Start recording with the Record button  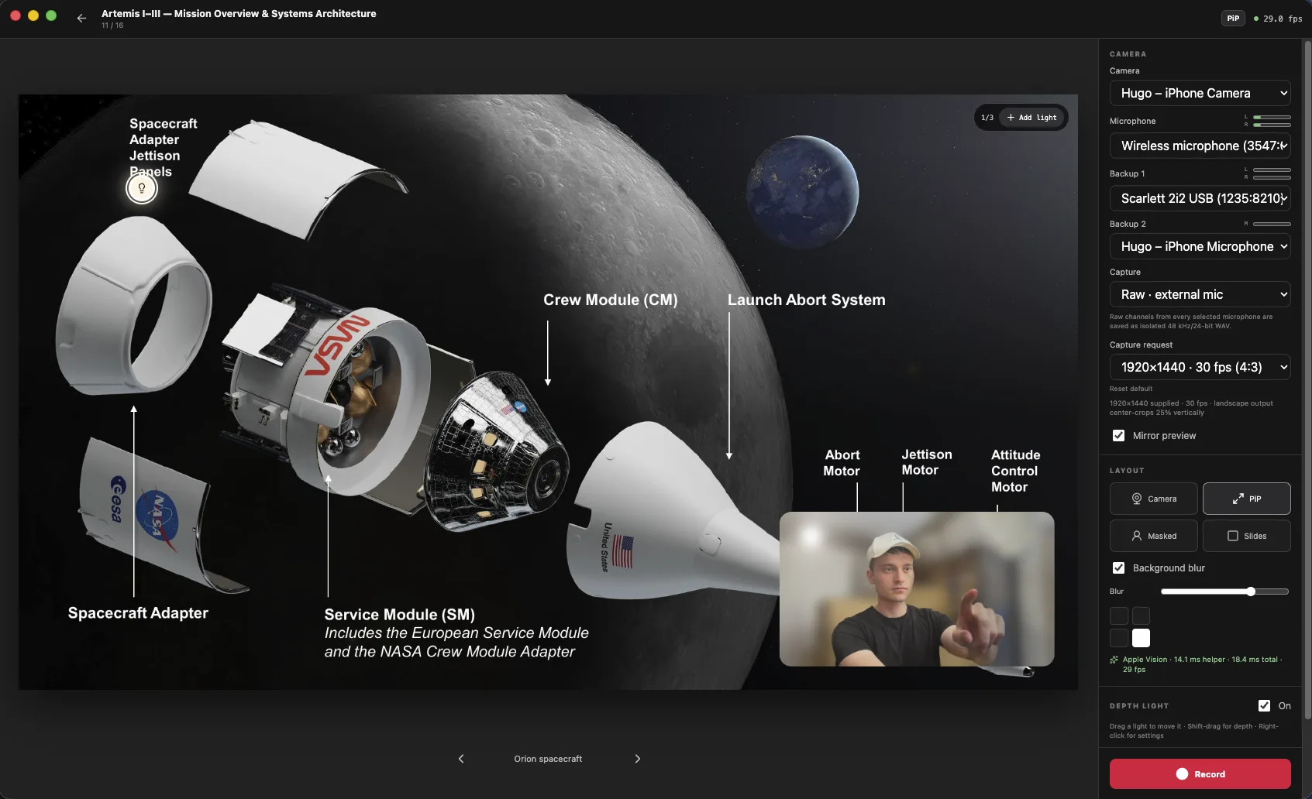point(1200,774)
